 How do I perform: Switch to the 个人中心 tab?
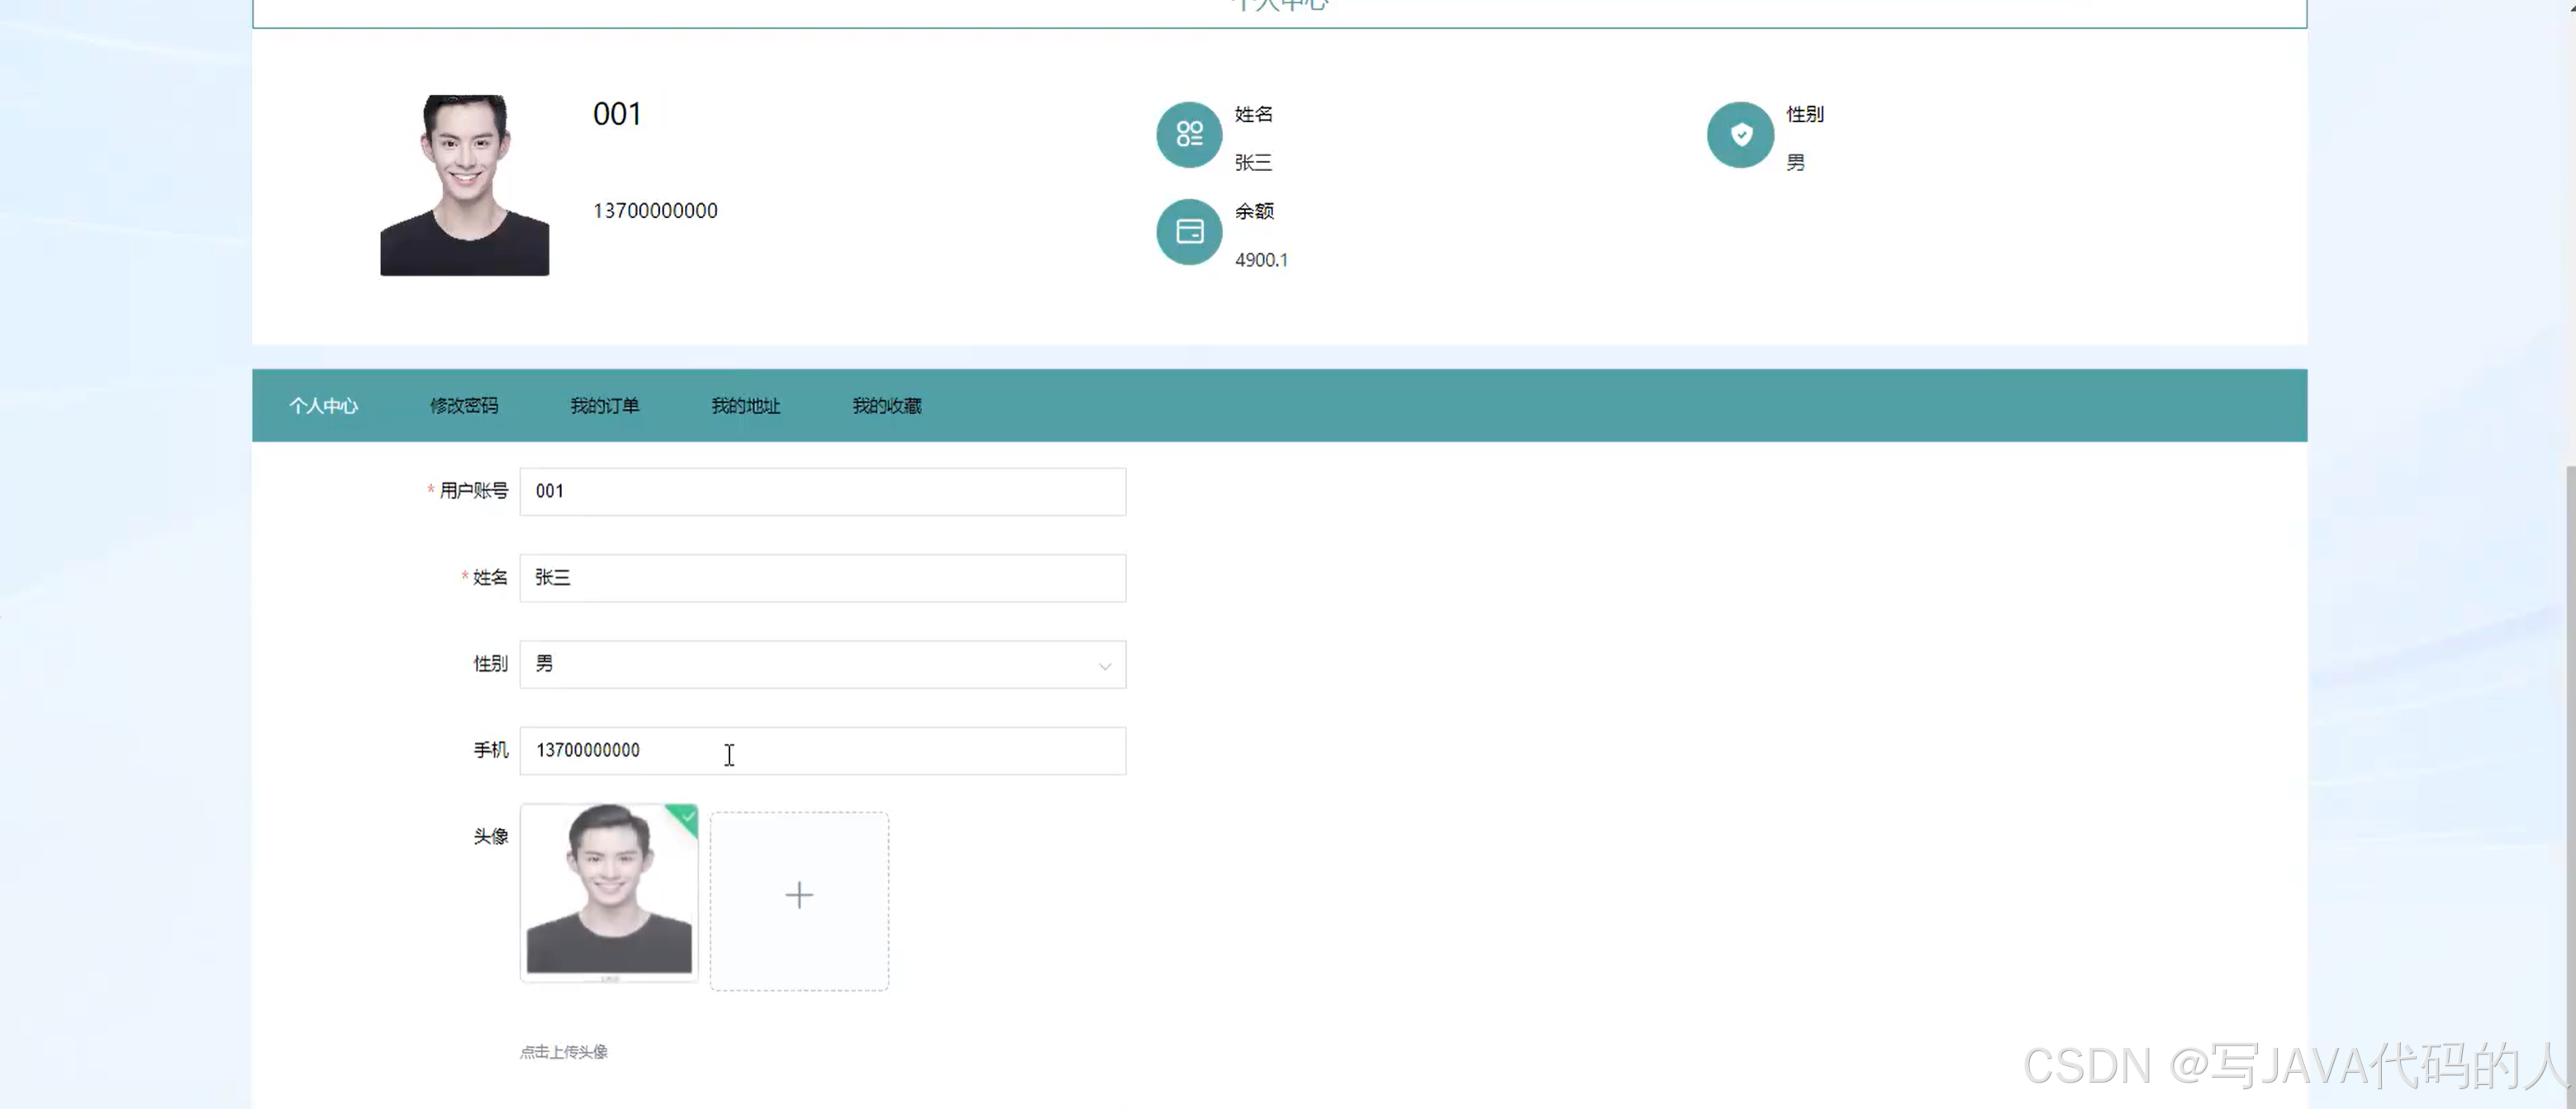[323, 406]
